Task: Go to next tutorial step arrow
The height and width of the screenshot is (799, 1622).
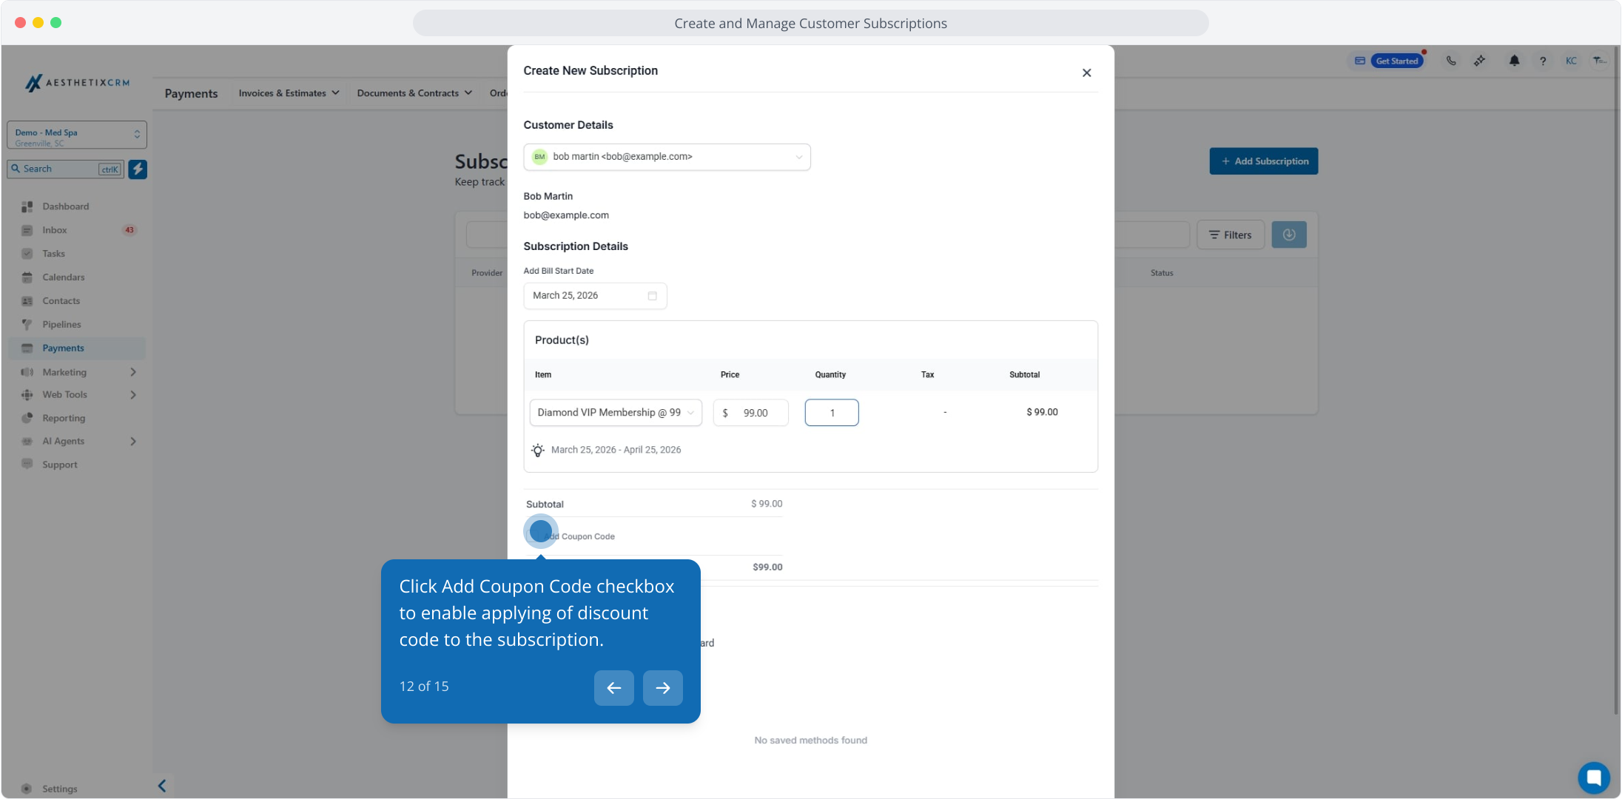Action: tap(662, 688)
